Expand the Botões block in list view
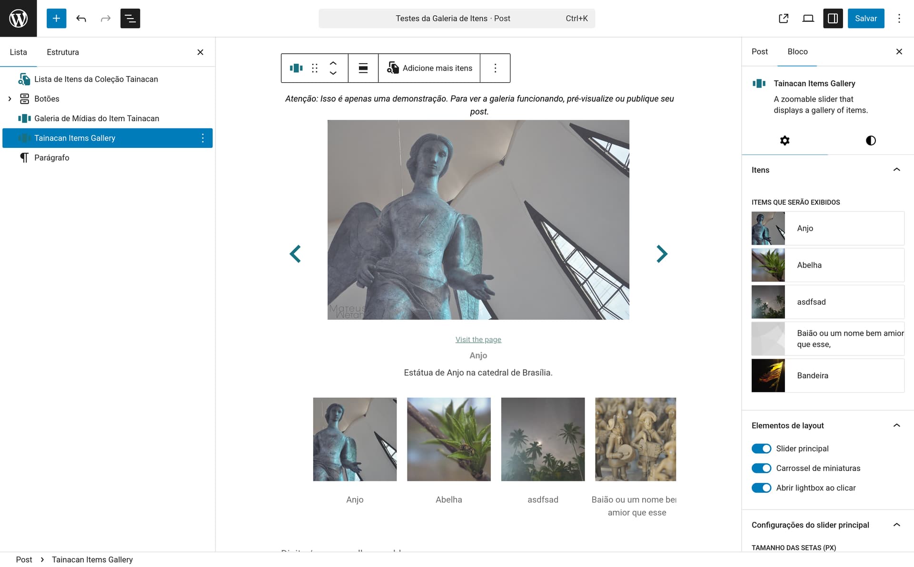Screen dimensions: 914x567 [x=10, y=99]
